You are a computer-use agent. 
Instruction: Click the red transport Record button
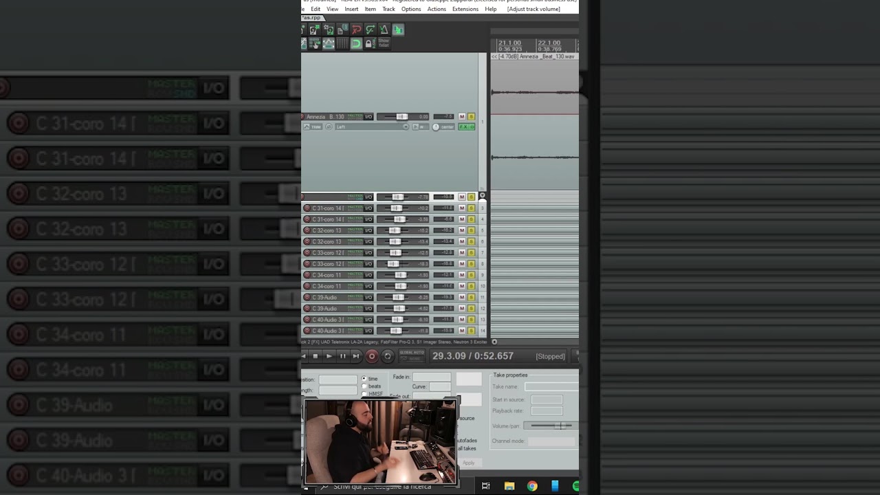click(x=372, y=356)
